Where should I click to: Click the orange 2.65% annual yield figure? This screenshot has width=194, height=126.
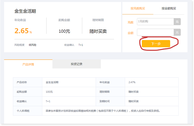[x=23, y=31]
